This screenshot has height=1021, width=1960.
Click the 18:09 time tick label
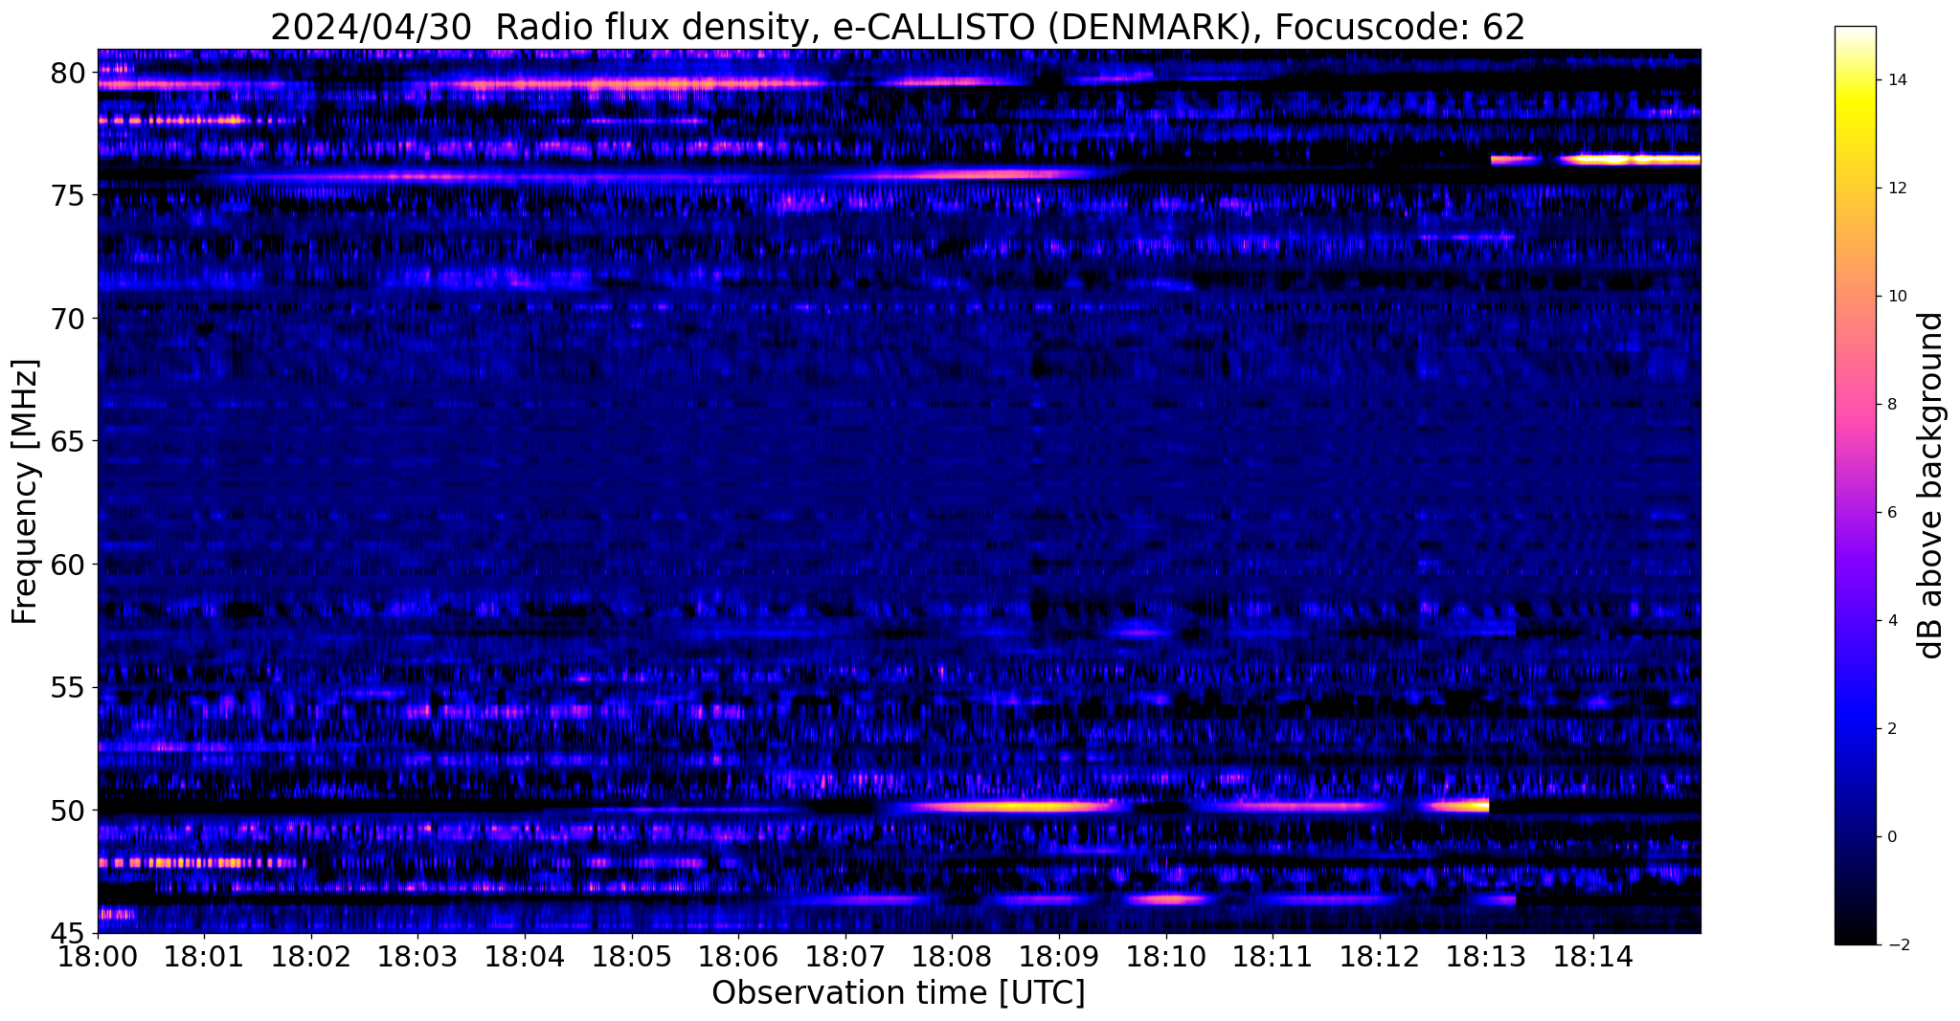1060,955
